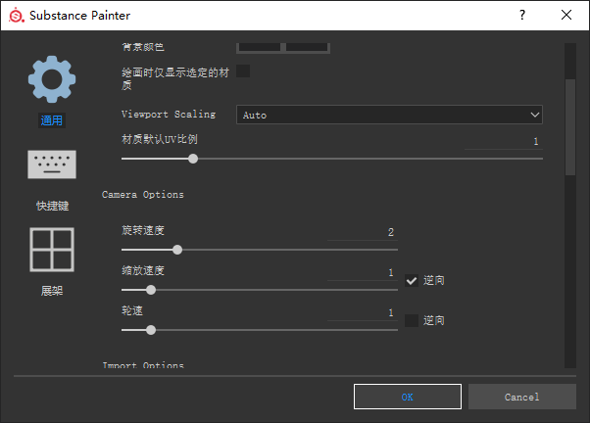Image resolution: width=590 pixels, height=423 pixels.
Task: Open the General (通用) settings gear icon
Action: [x=51, y=80]
